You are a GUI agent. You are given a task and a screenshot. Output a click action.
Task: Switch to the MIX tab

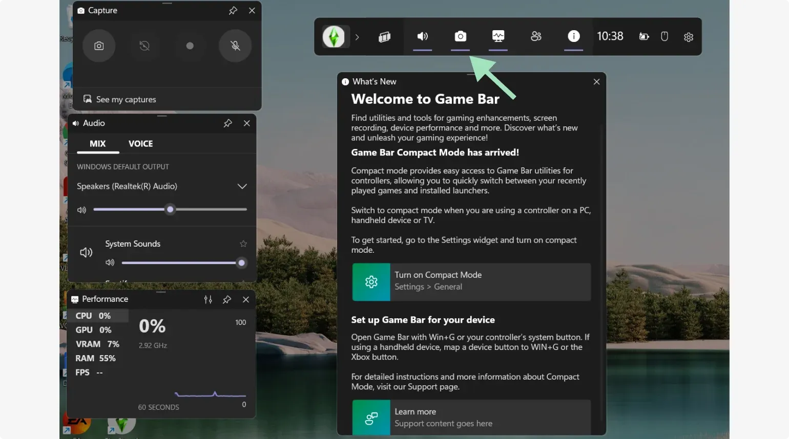coord(98,144)
